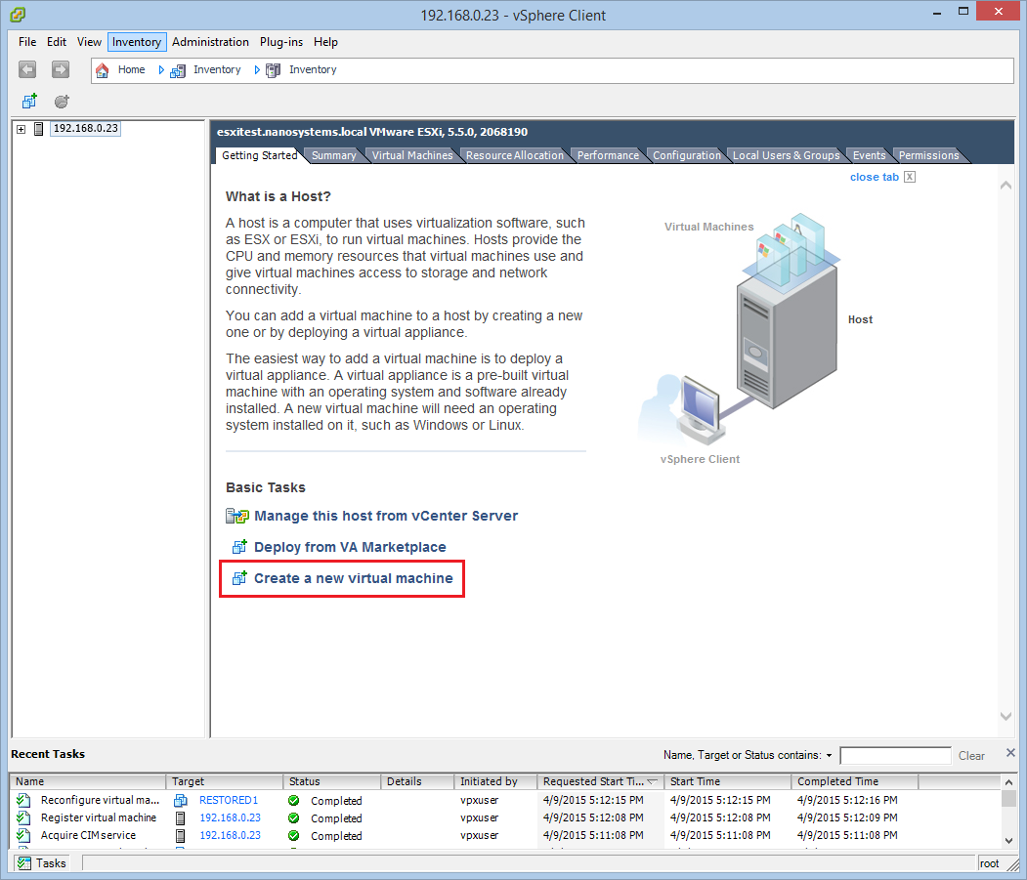Screen dimensions: 1027x880
Task: Sort tasks by Completed Time column header
Action: point(855,781)
